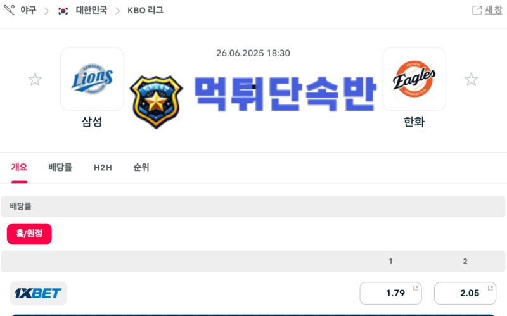Open the Samsung Lions logo
Viewport: 507px width, 316px height.
click(92, 79)
